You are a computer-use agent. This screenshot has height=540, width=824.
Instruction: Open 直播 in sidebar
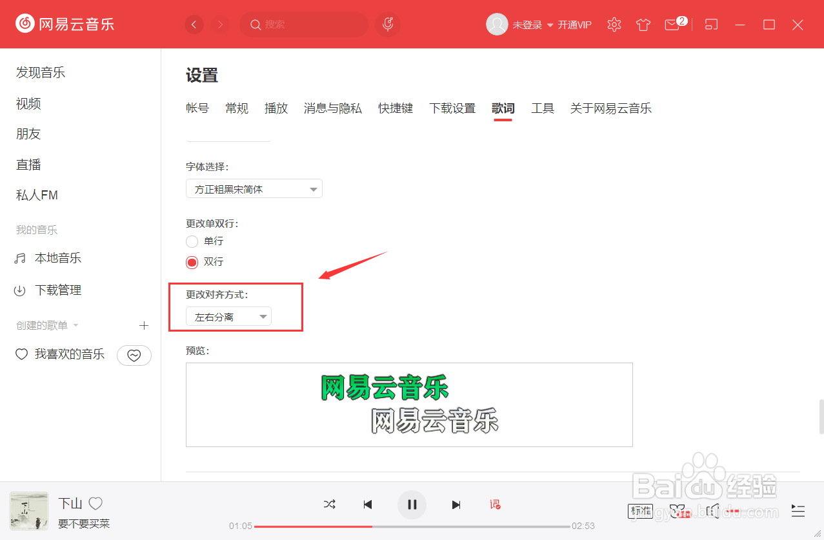click(28, 165)
